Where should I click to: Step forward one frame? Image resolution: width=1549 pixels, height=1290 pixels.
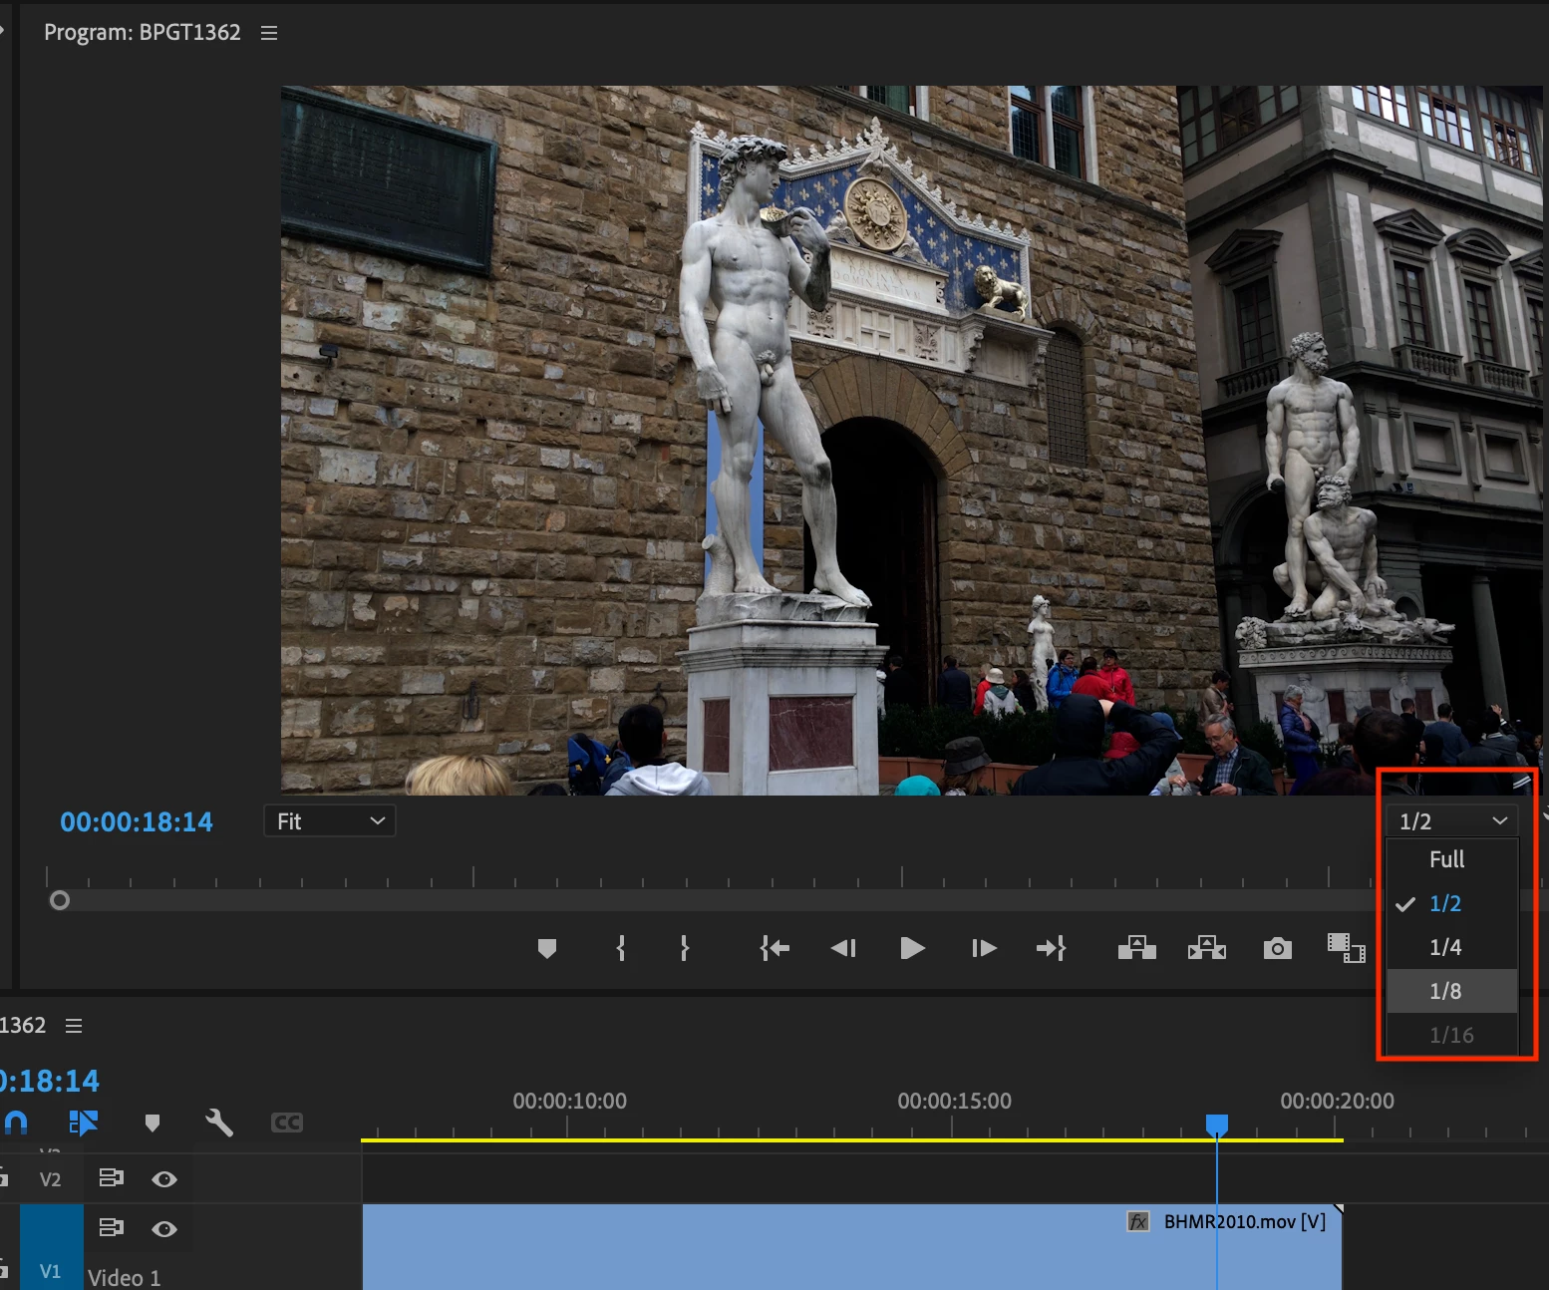pos(984,948)
